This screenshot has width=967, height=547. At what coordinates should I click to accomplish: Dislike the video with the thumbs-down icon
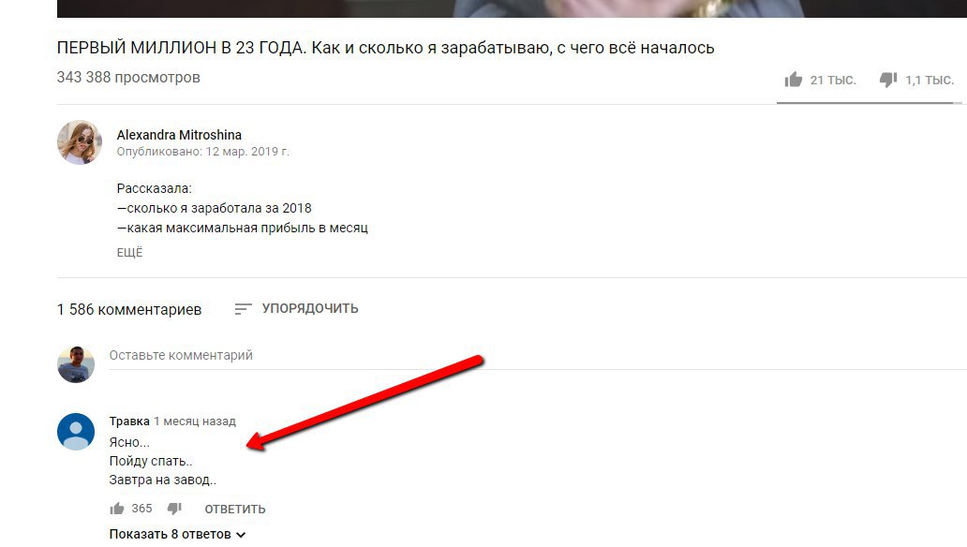click(888, 80)
